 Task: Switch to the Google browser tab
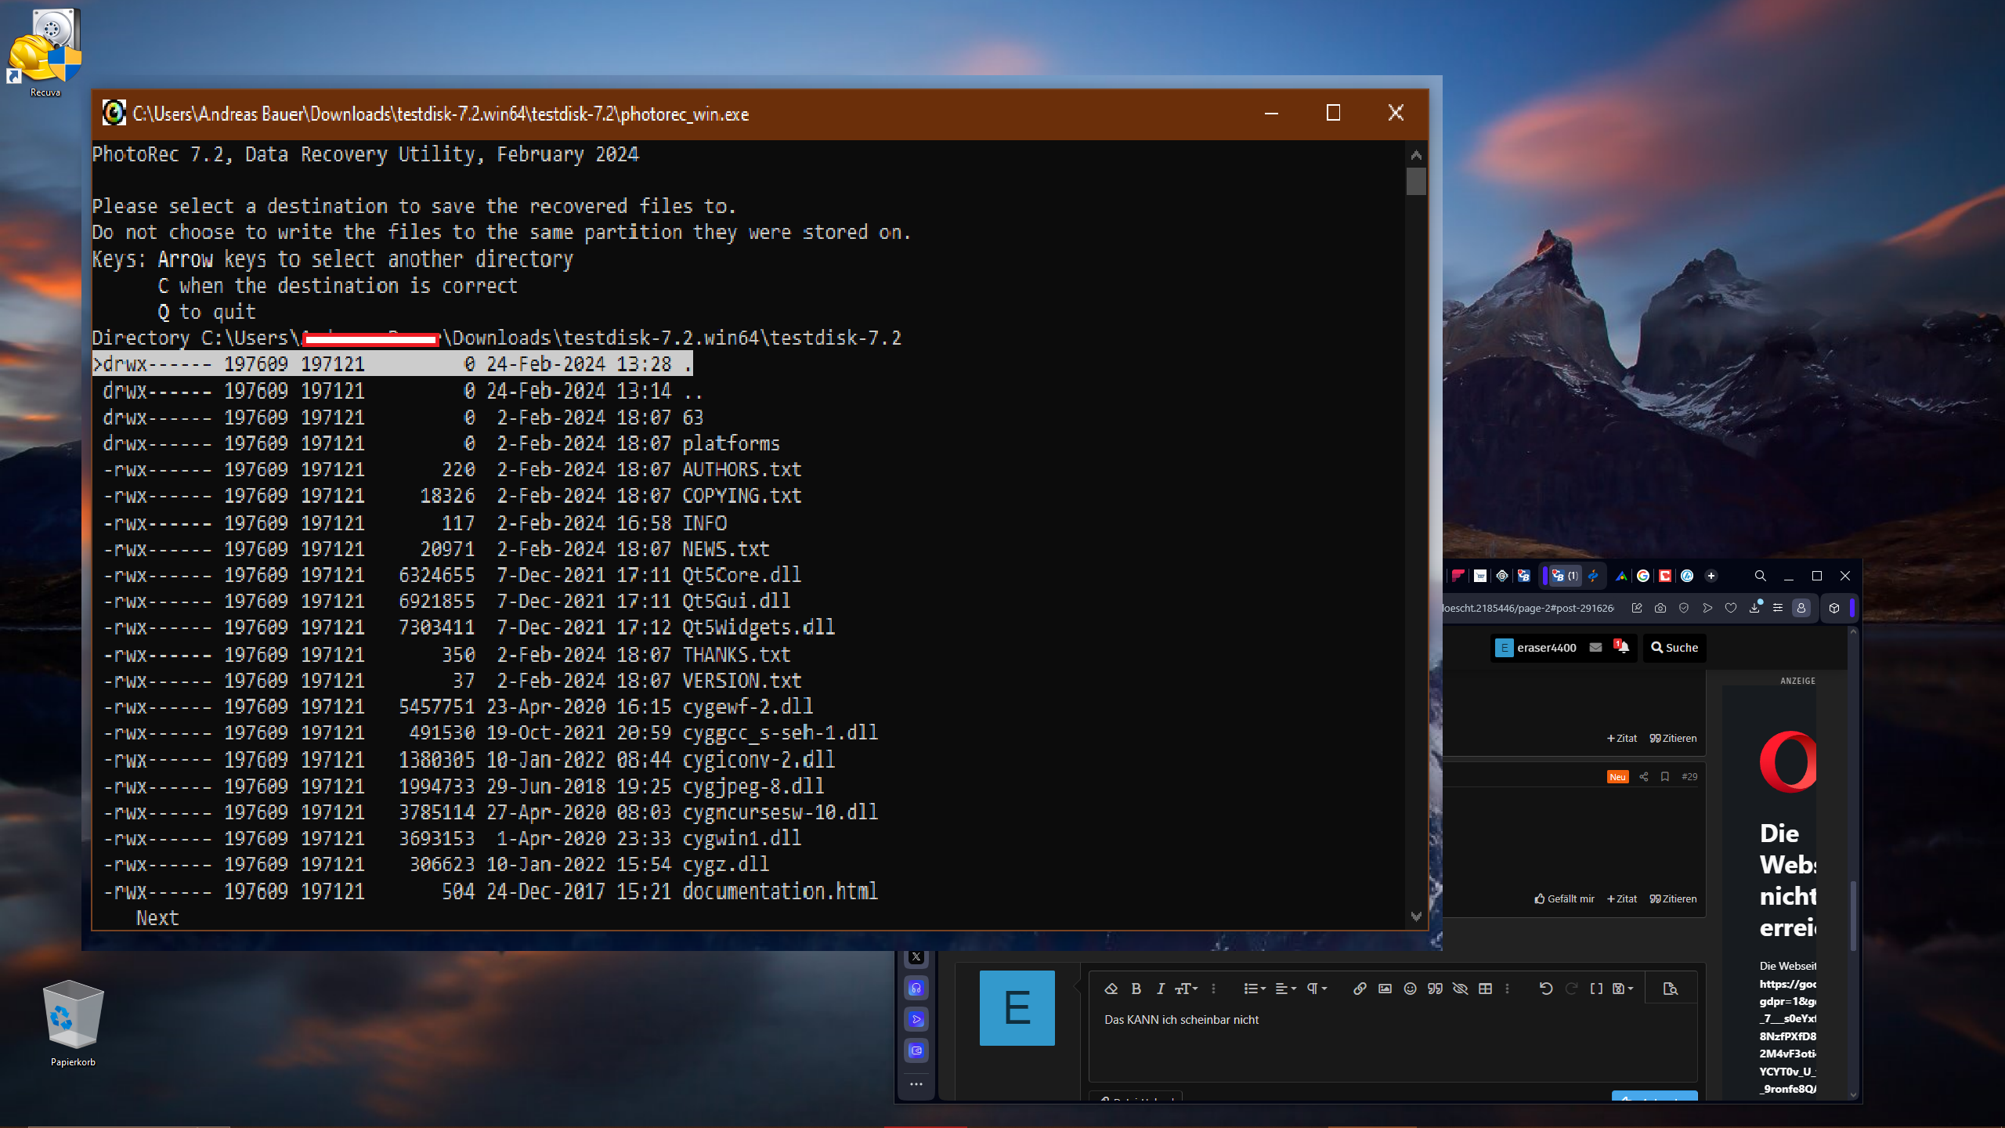click(x=1643, y=576)
